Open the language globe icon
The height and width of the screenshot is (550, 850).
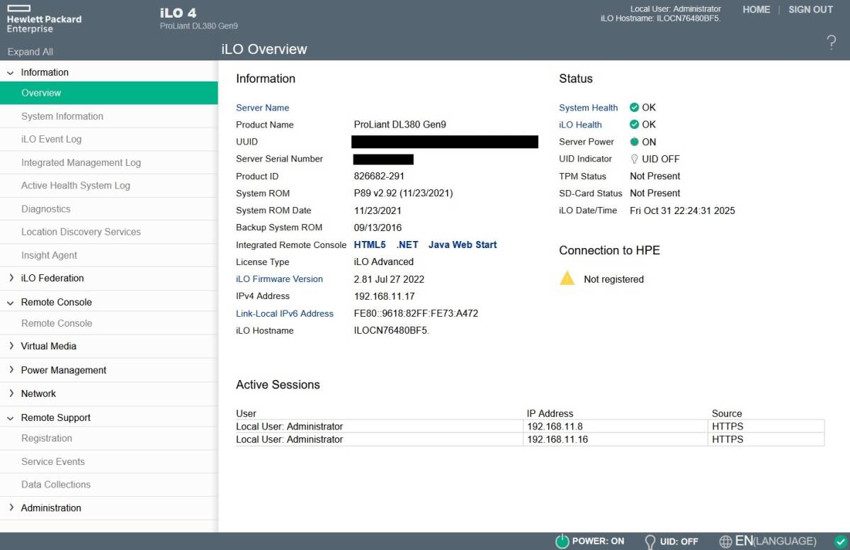(x=725, y=541)
